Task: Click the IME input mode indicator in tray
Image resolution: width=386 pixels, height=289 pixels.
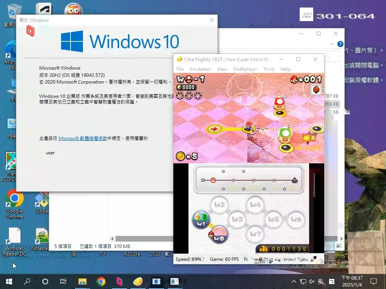Action: (x=321, y=281)
